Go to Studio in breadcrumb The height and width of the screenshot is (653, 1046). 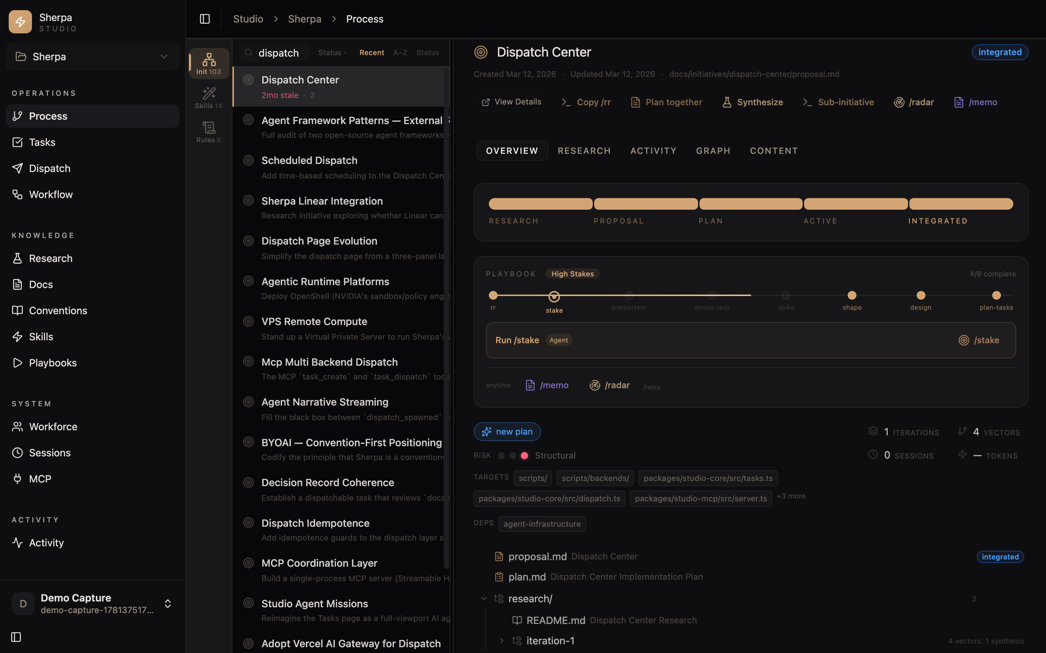248,19
